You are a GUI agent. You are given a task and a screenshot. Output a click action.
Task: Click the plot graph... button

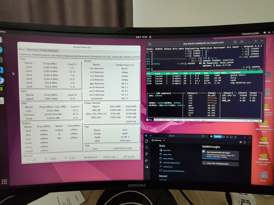coord(130,156)
